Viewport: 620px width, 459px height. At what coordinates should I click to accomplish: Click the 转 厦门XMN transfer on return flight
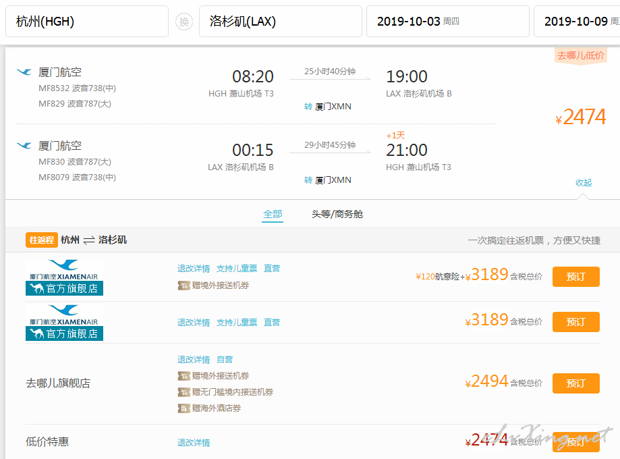click(327, 180)
